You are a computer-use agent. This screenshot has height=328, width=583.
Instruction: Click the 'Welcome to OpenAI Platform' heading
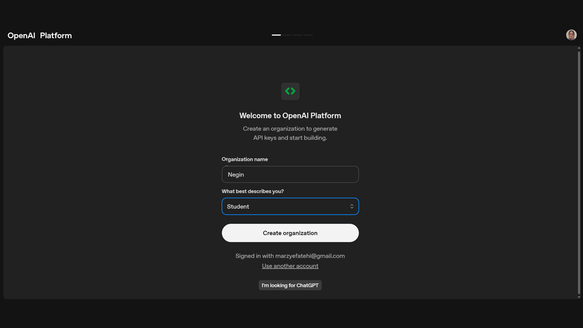point(290,116)
